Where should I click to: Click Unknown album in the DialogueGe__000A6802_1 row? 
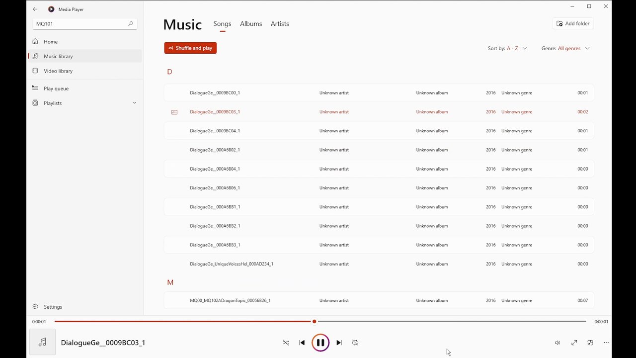pos(432,150)
